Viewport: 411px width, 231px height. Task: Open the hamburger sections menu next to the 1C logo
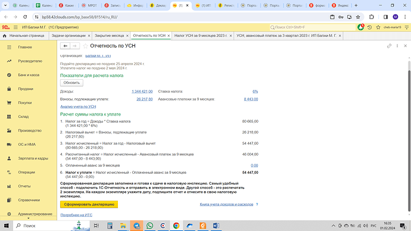[15, 27]
